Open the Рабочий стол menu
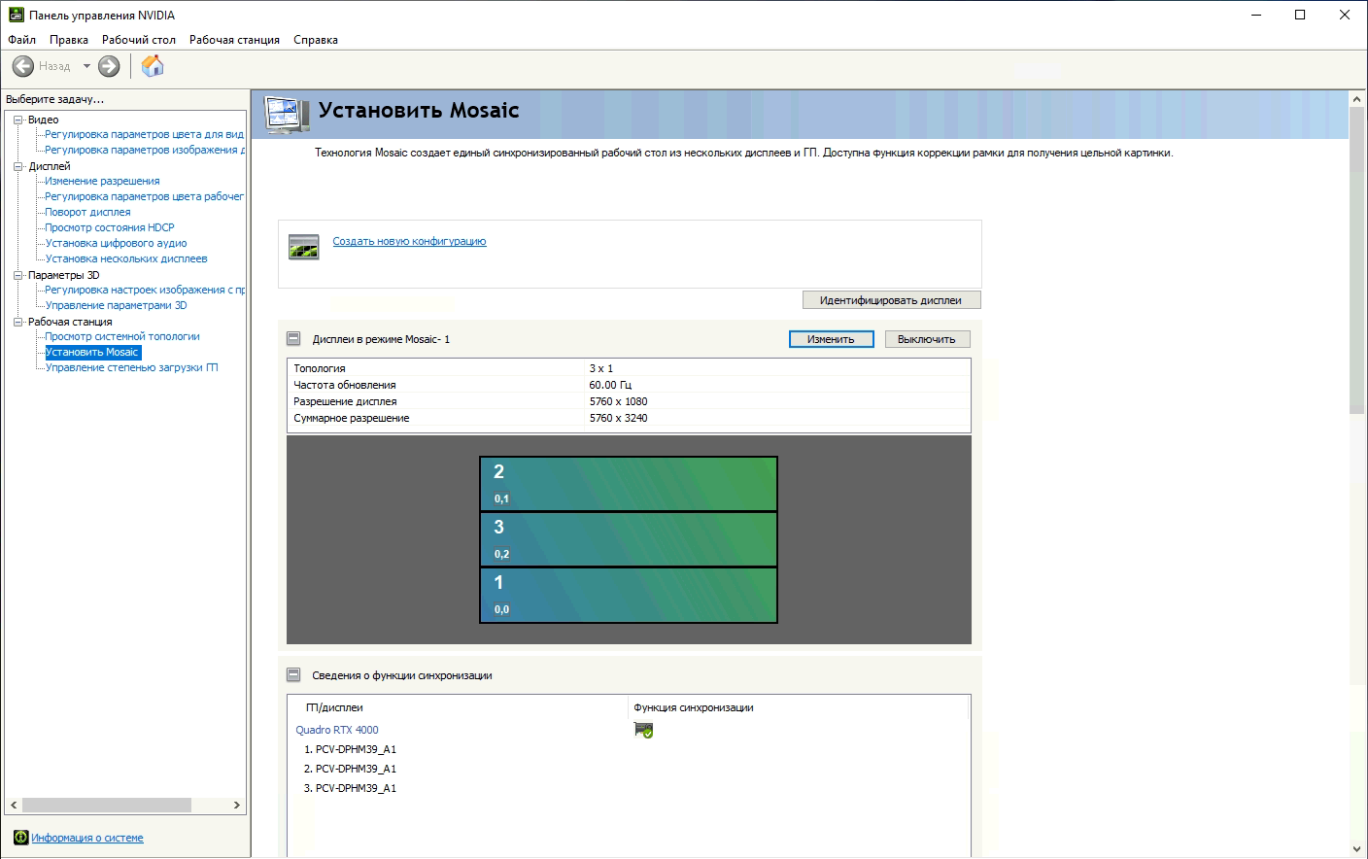 click(139, 40)
